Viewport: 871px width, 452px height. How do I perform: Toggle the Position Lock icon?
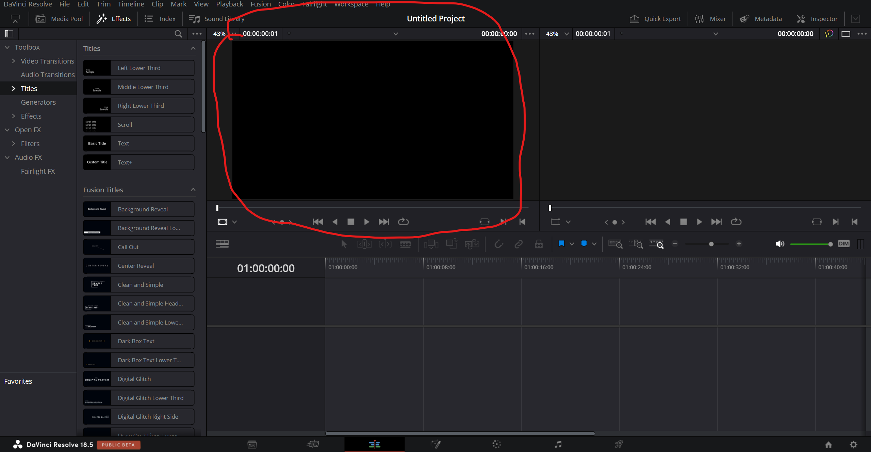pyautogui.click(x=539, y=244)
